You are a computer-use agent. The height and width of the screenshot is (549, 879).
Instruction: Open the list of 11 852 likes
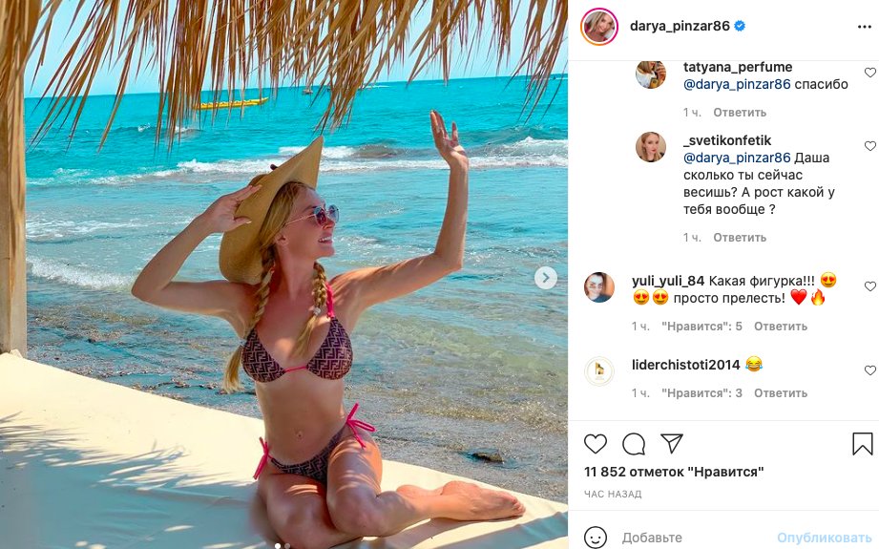pyautogui.click(x=674, y=472)
